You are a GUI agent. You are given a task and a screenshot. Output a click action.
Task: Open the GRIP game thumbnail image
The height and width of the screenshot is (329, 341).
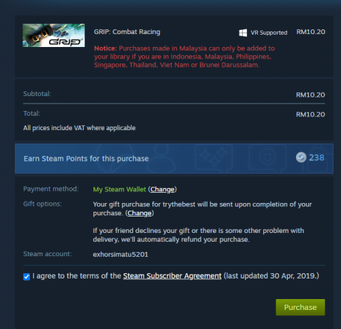point(54,35)
